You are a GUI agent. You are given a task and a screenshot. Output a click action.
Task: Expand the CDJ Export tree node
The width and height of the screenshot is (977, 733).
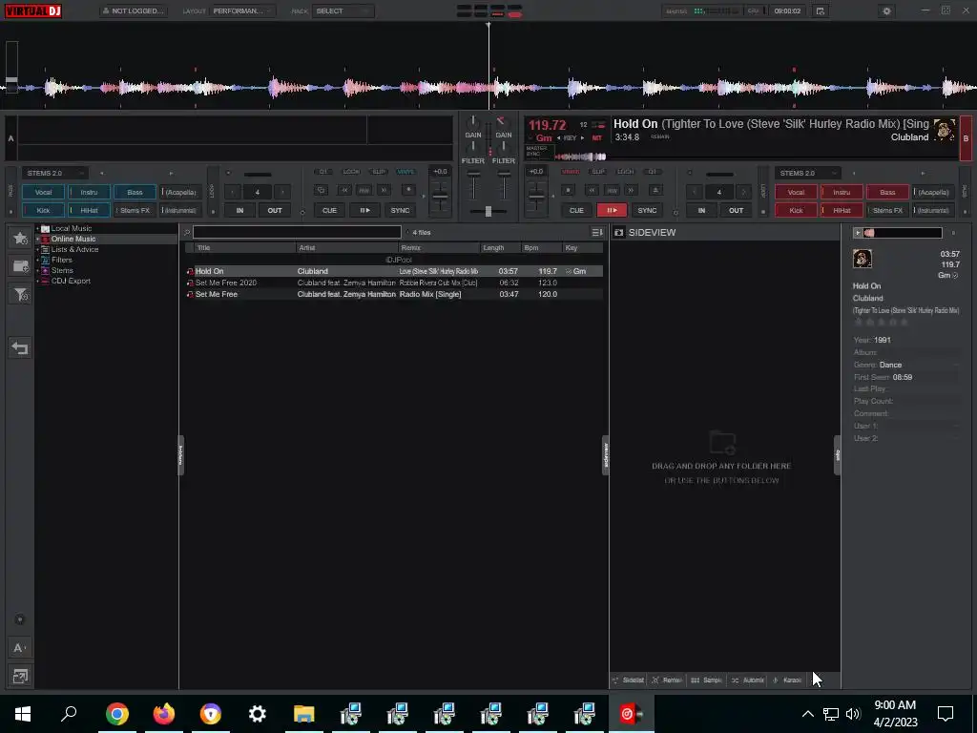coord(37,282)
